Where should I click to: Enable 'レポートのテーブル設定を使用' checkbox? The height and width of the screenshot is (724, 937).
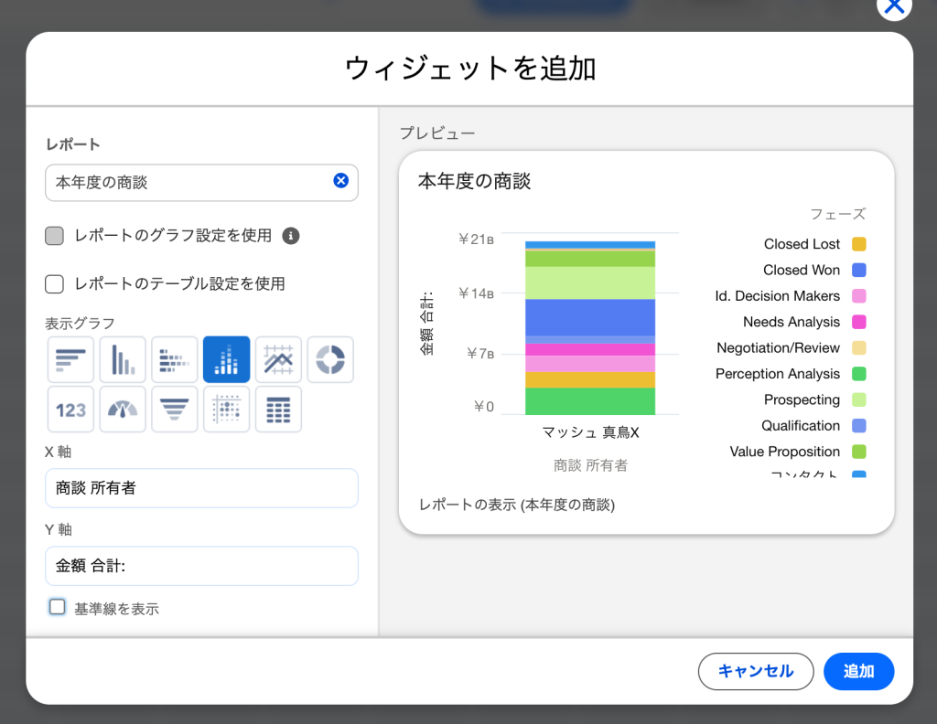point(55,284)
